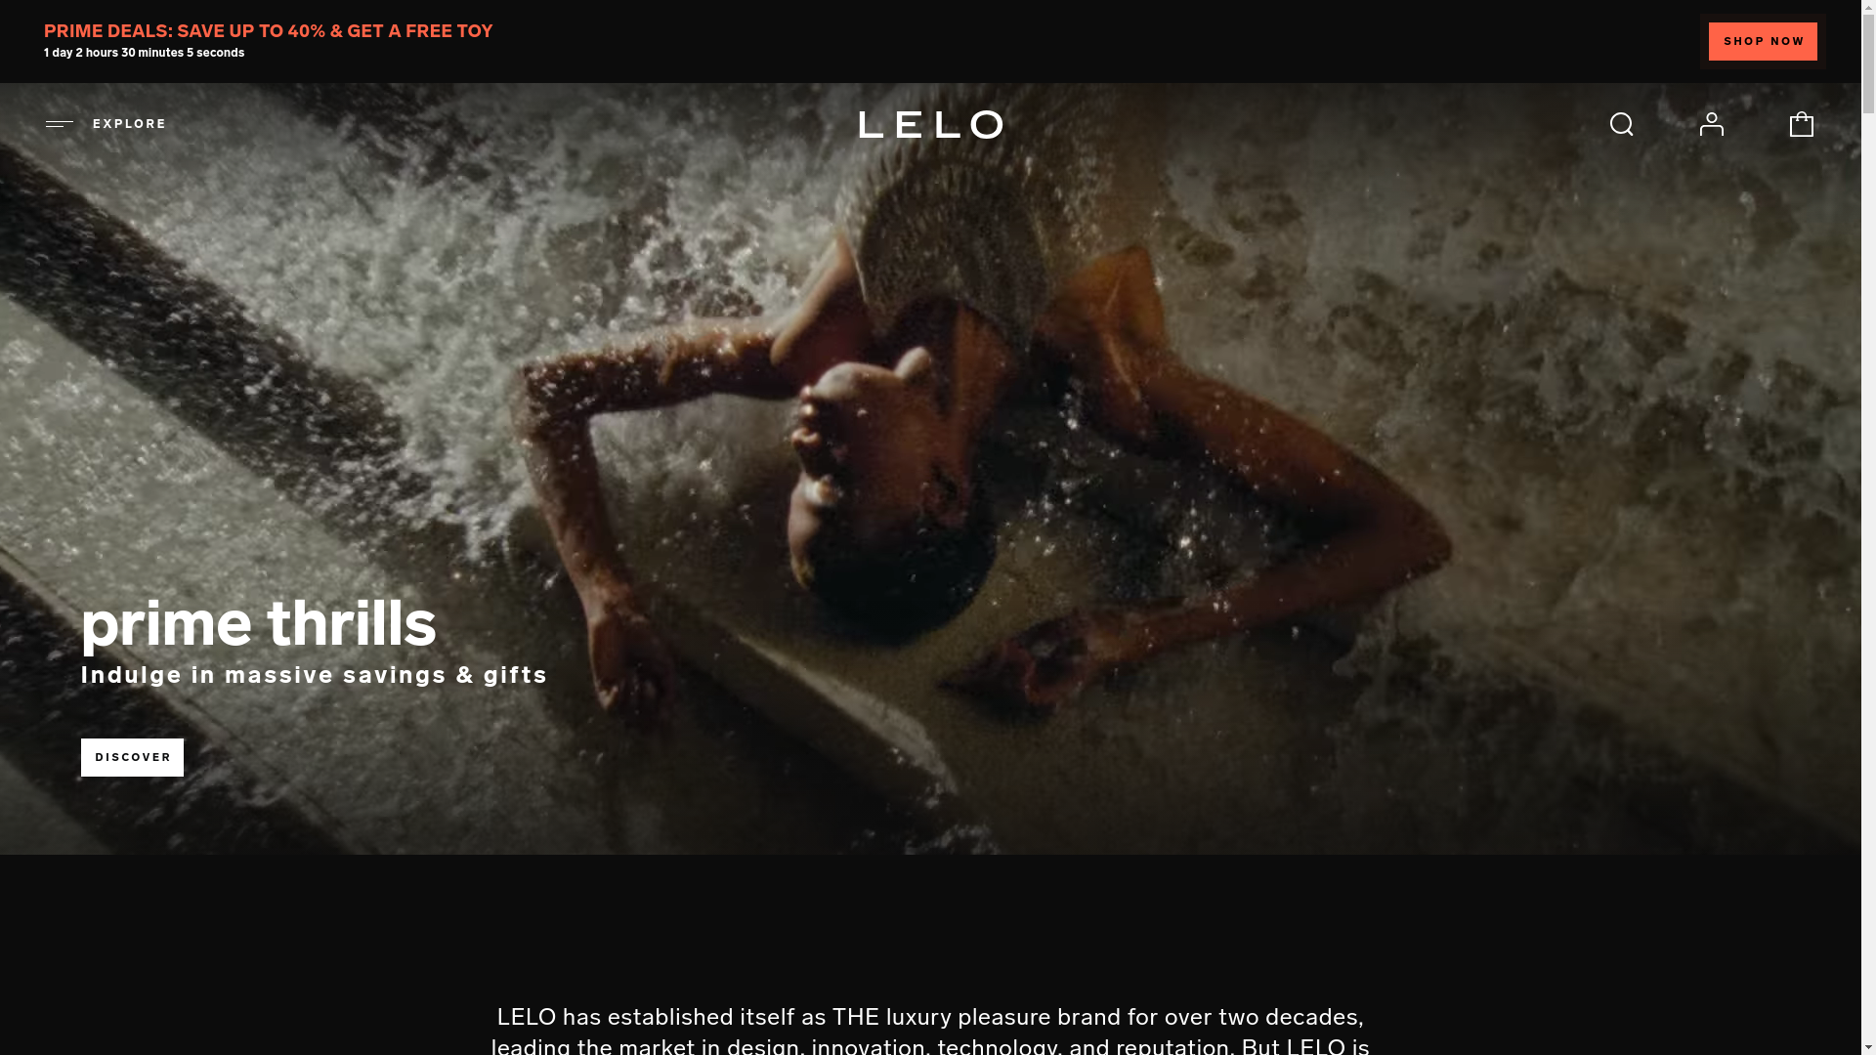The width and height of the screenshot is (1876, 1055).
Task: Click the countdown timer text
Action: (144, 53)
